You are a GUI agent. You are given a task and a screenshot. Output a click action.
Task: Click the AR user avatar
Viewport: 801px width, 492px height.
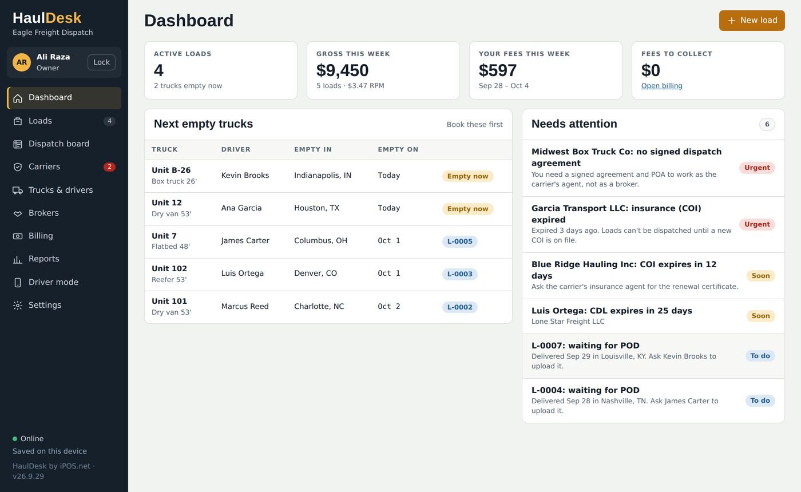[22, 62]
